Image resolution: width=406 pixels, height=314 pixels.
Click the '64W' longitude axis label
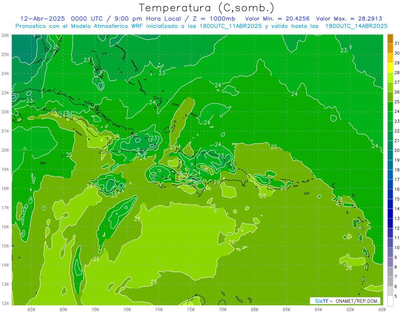[x=318, y=309]
